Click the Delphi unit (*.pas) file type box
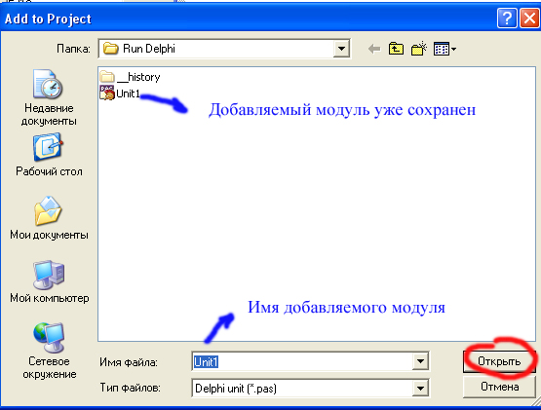Image resolution: width=541 pixels, height=410 pixels. [311, 389]
